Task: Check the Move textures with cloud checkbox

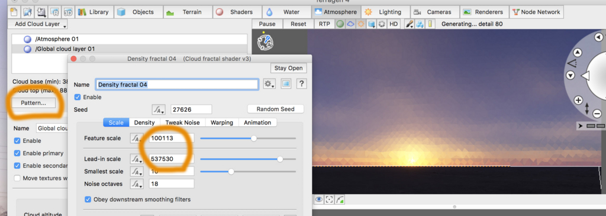Action: click(x=17, y=178)
